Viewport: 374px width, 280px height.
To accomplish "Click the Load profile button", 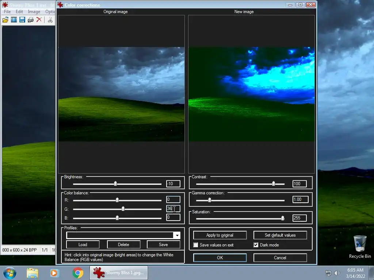I will click(83, 245).
